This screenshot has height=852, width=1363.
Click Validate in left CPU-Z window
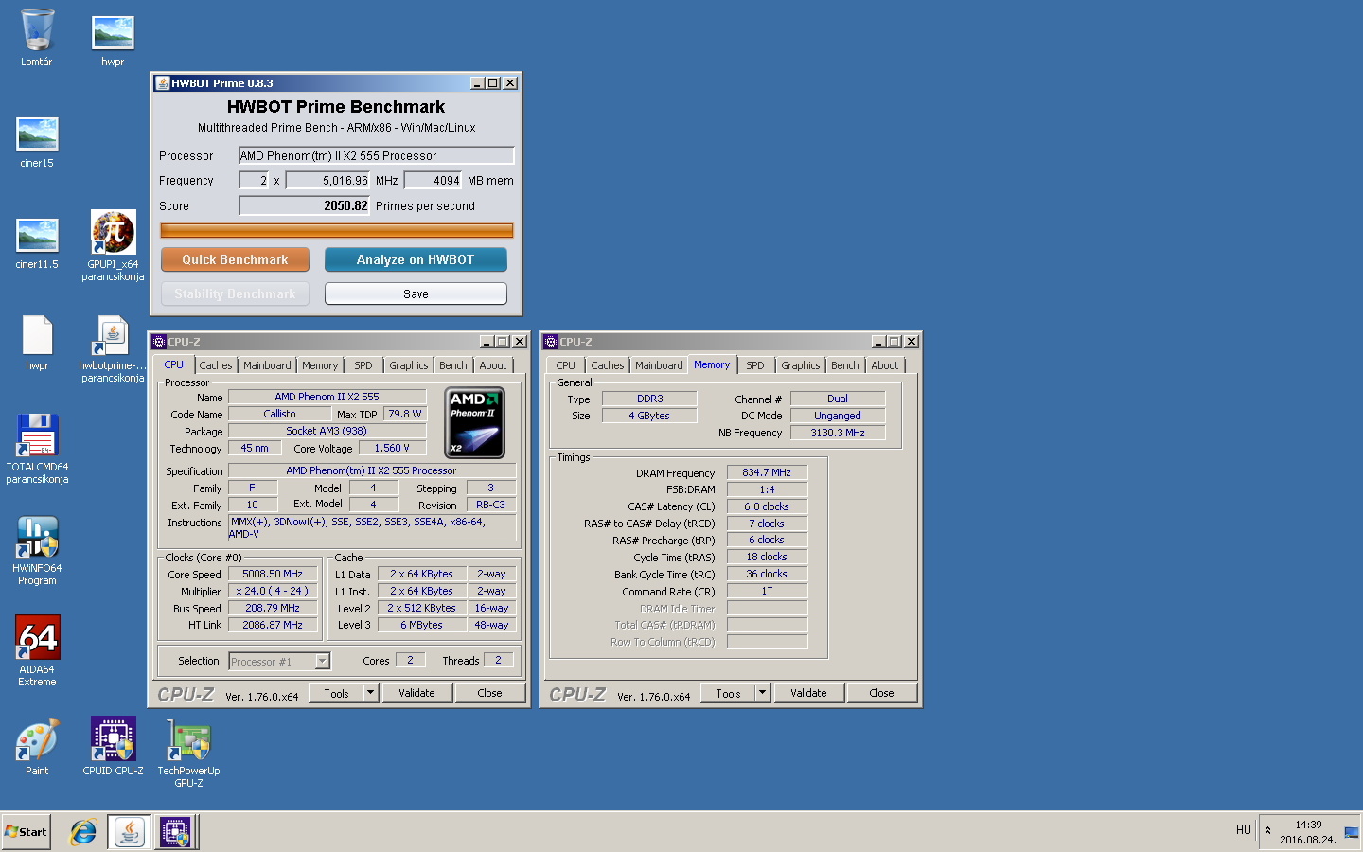[x=416, y=693]
